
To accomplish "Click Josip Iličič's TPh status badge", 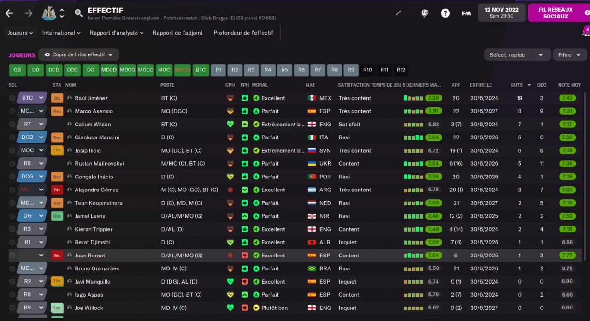I will tap(57, 150).
